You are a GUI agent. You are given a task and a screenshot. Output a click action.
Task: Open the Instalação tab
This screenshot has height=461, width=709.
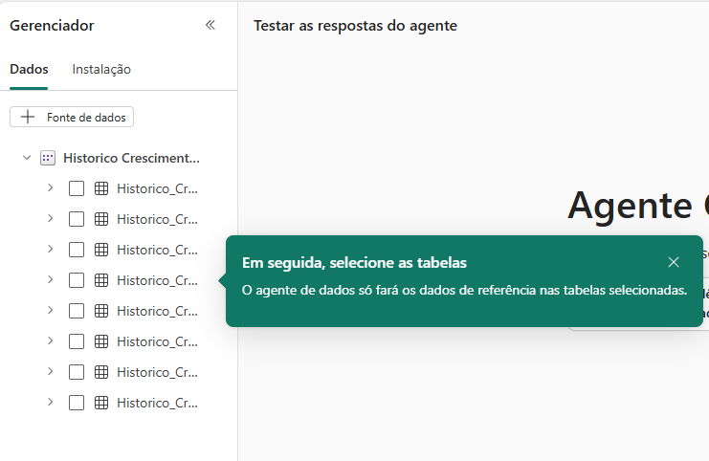[101, 69]
